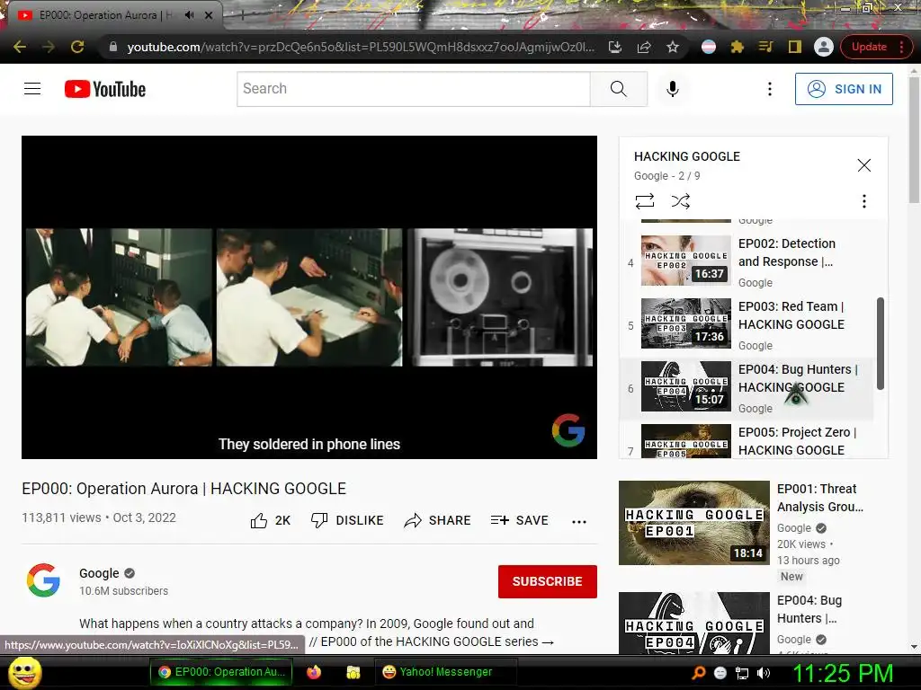The height and width of the screenshot is (690, 921).
Task: Click the search magnifier button
Action: point(619,89)
